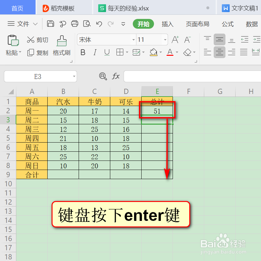Click the 粘贴 paste button

12,42
